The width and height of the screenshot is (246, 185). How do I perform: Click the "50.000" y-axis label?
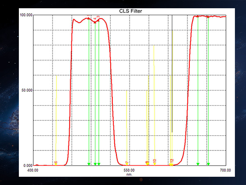[27, 90]
